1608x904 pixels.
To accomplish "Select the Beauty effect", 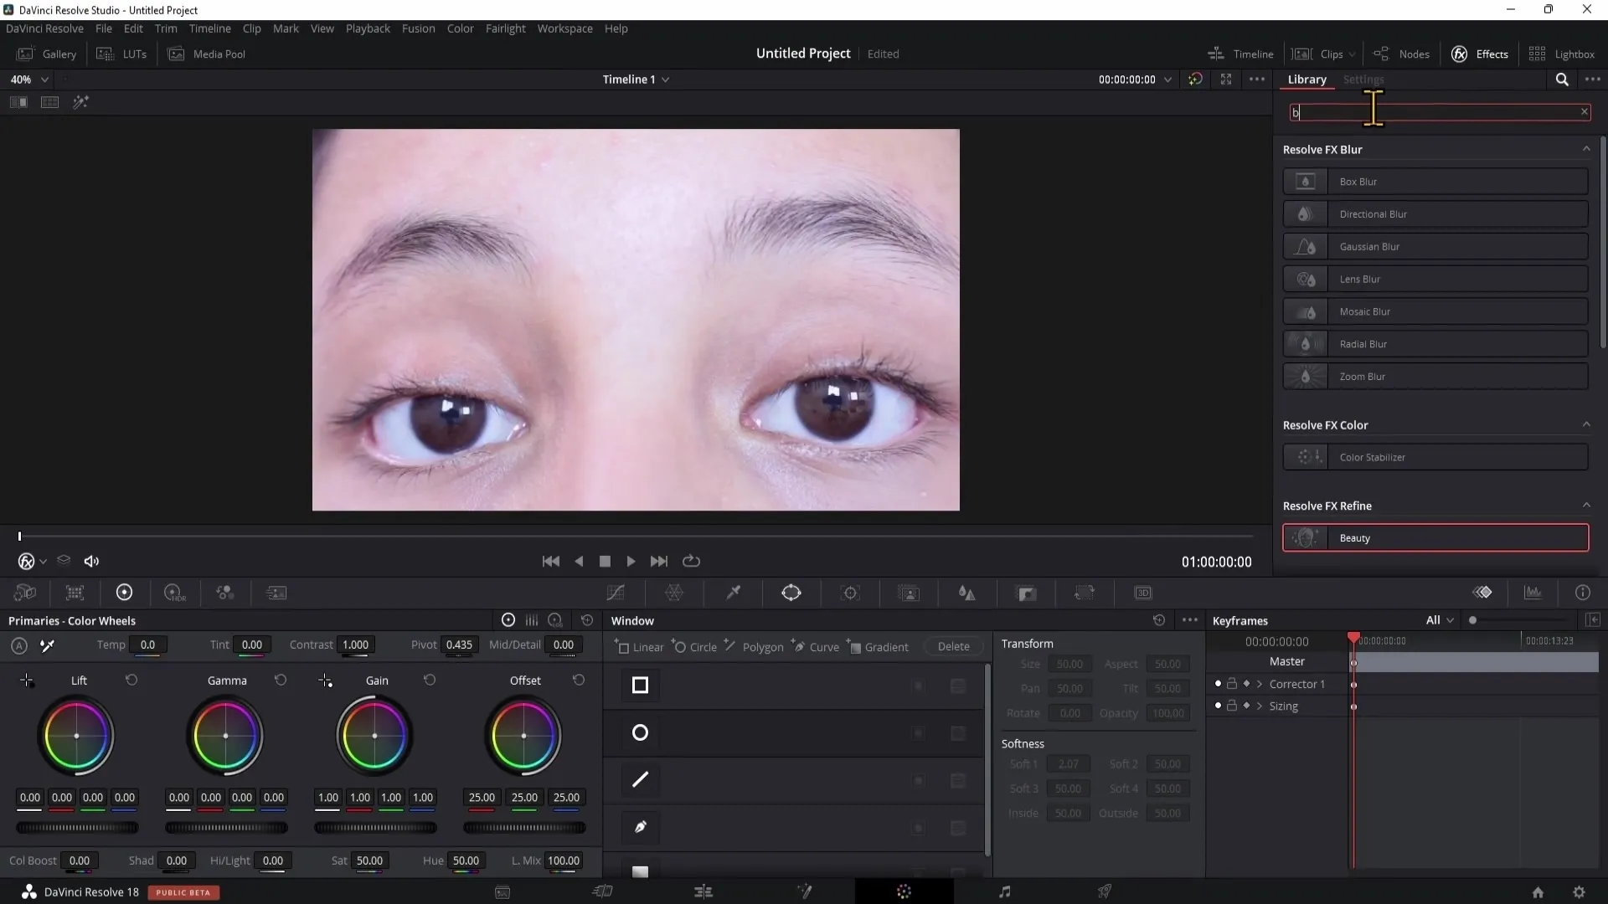I will click(1435, 538).
